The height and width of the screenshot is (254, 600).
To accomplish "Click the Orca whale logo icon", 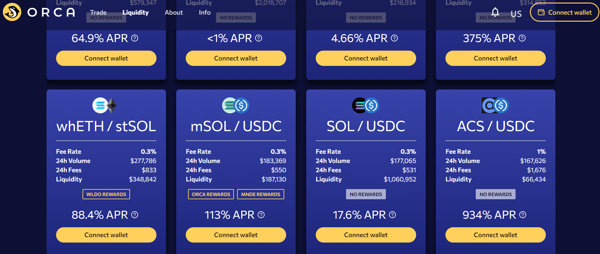I will tap(12, 12).
